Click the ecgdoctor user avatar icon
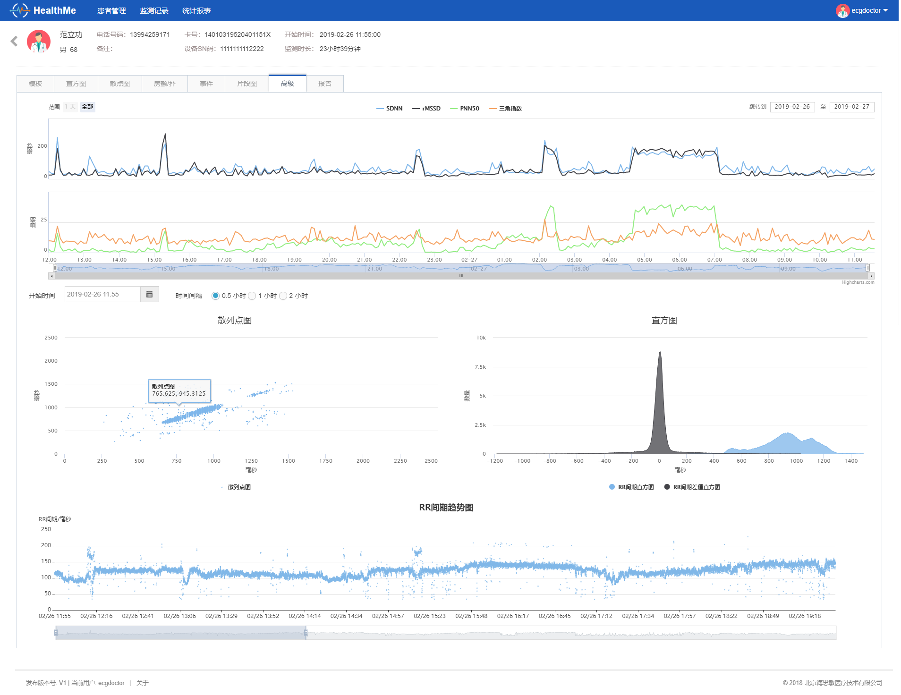The image size is (901, 695). click(842, 10)
